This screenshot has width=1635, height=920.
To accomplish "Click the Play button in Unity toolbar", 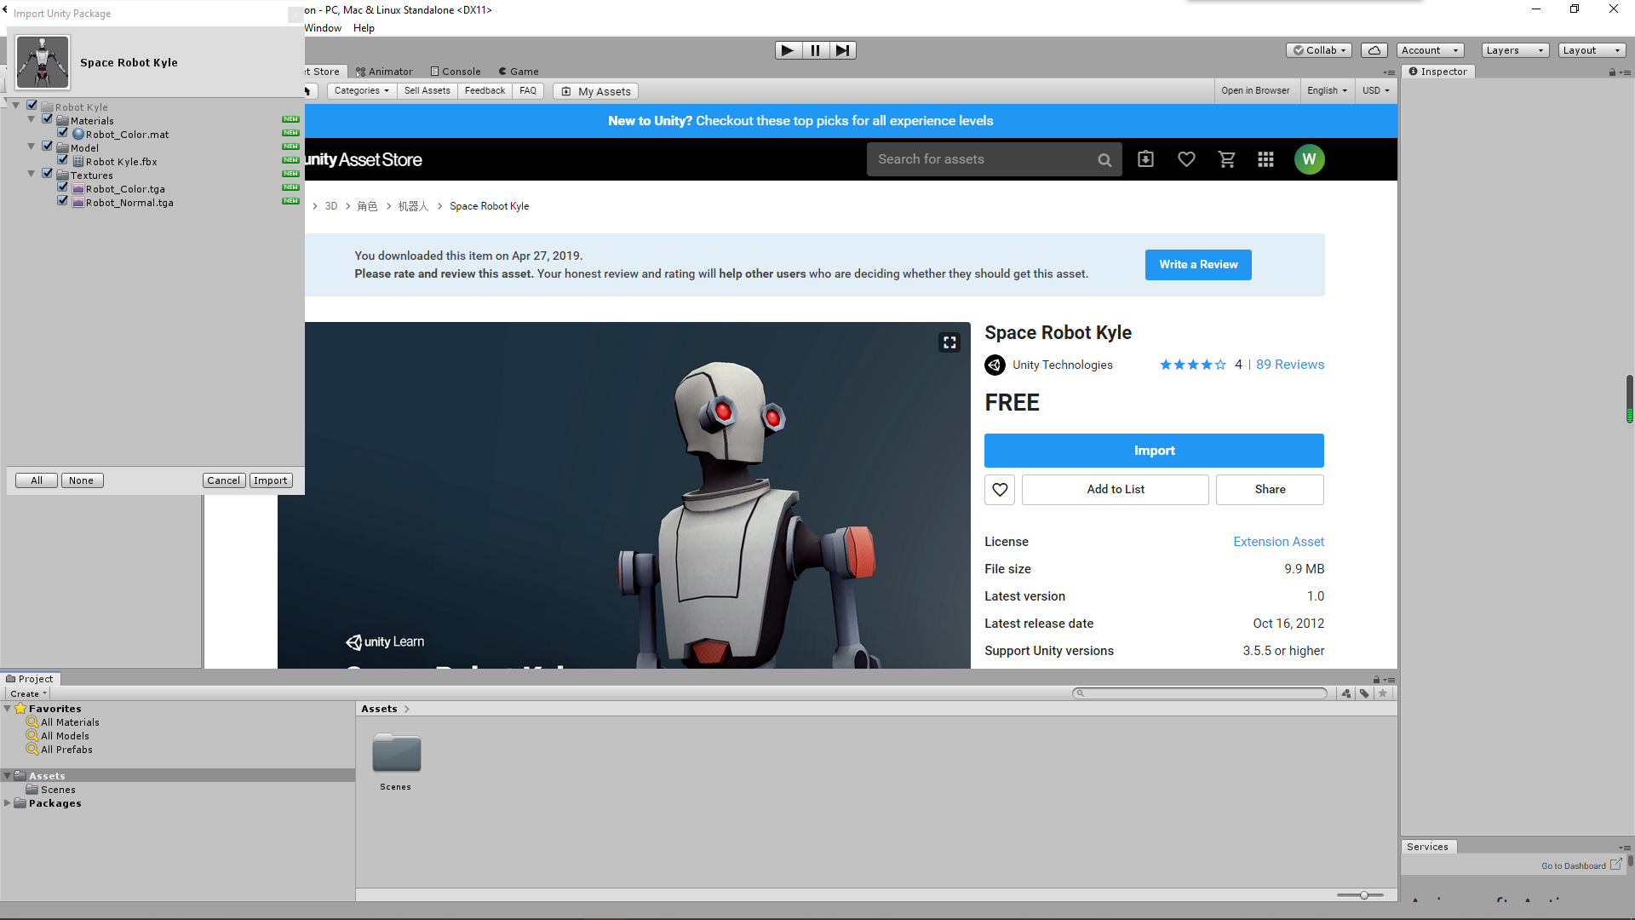I will pos(788,50).
